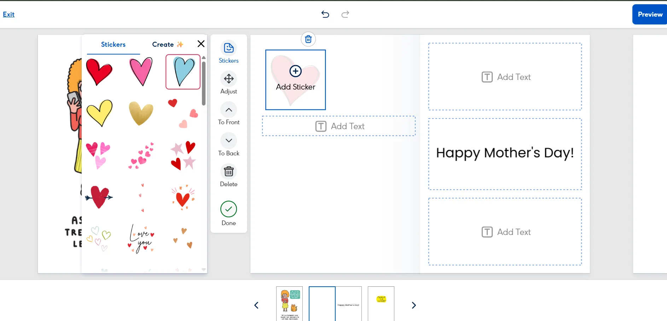Select the hearts and stars sticker
The height and width of the screenshot is (321, 667).
(183, 155)
